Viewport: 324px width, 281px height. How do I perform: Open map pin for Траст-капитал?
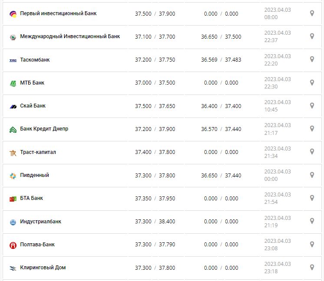312,152
